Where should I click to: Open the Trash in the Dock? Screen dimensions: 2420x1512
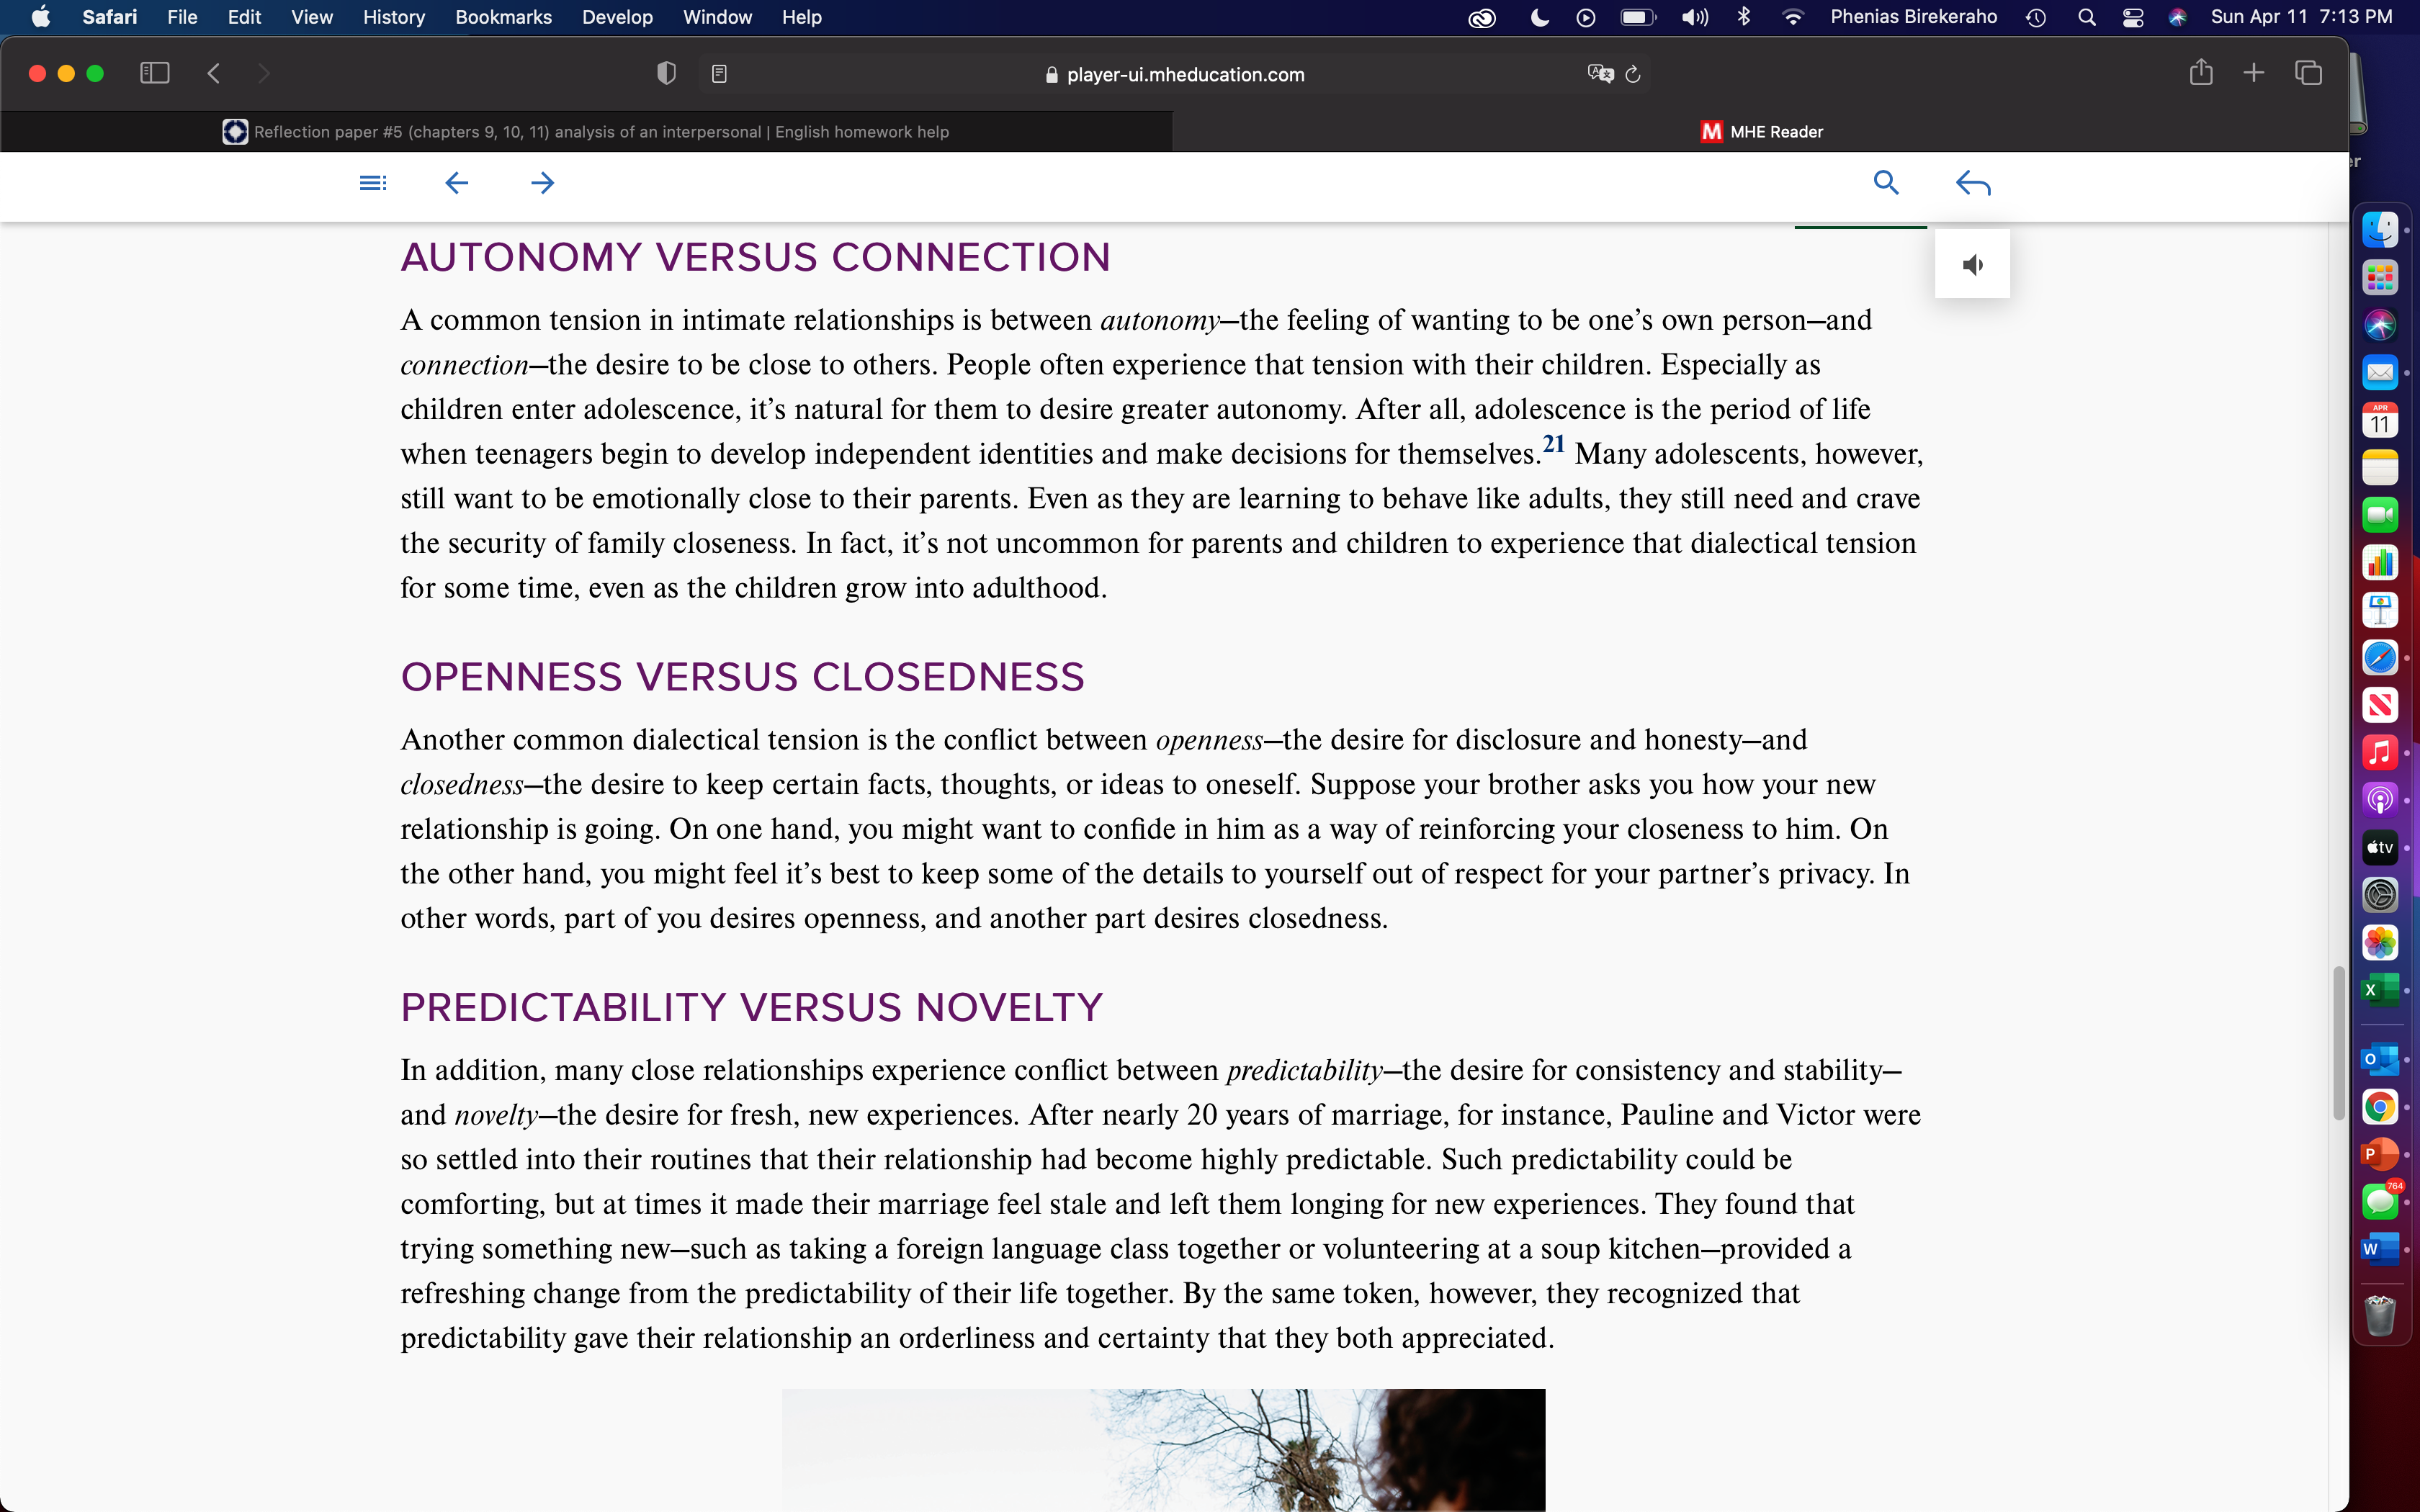[x=2380, y=1315]
